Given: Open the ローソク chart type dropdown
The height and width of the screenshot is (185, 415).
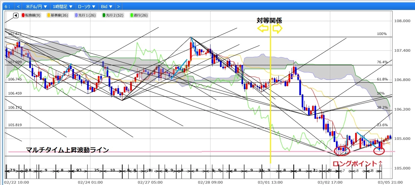Looking at the screenshot, I should click(87, 6).
